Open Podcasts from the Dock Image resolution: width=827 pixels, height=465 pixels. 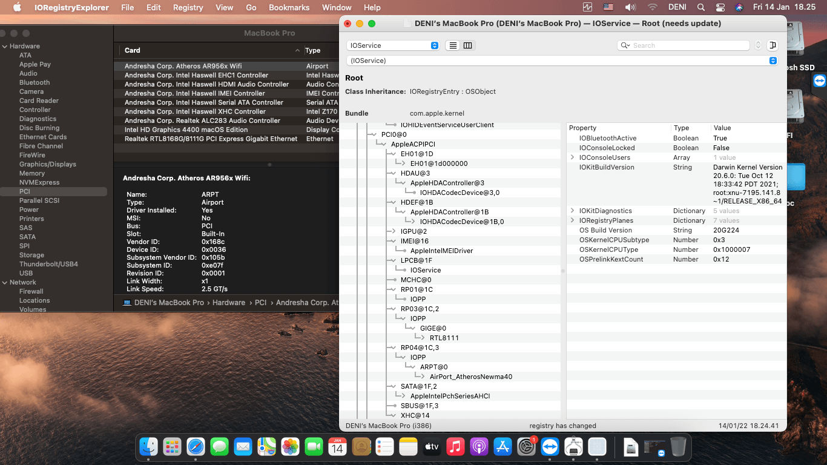click(x=479, y=447)
